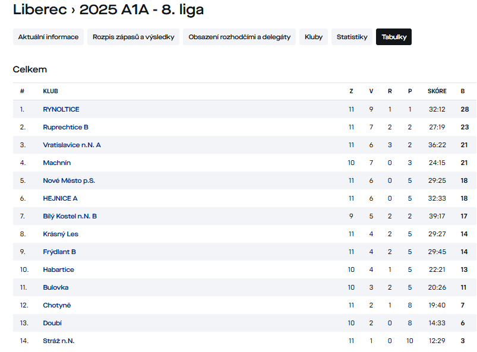Open Habartice club page
Image resolution: width=477 pixels, height=352 pixels.
point(58,269)
